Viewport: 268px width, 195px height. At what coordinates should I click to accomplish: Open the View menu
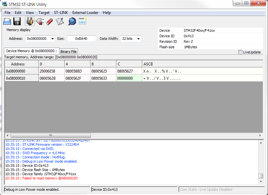pyautogui.click(x=30, y=13)
